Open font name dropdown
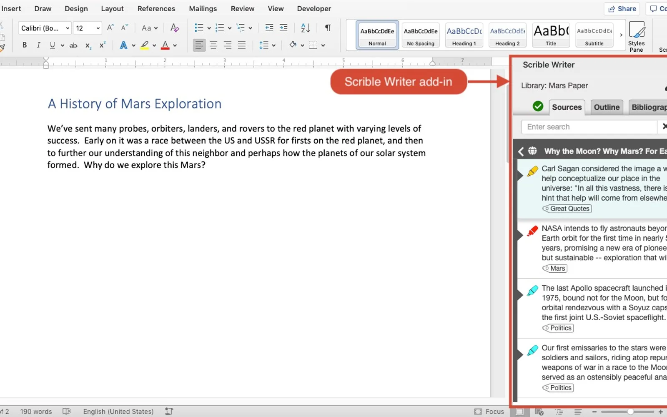Screen dimensions: 667x417 [68, 28]
